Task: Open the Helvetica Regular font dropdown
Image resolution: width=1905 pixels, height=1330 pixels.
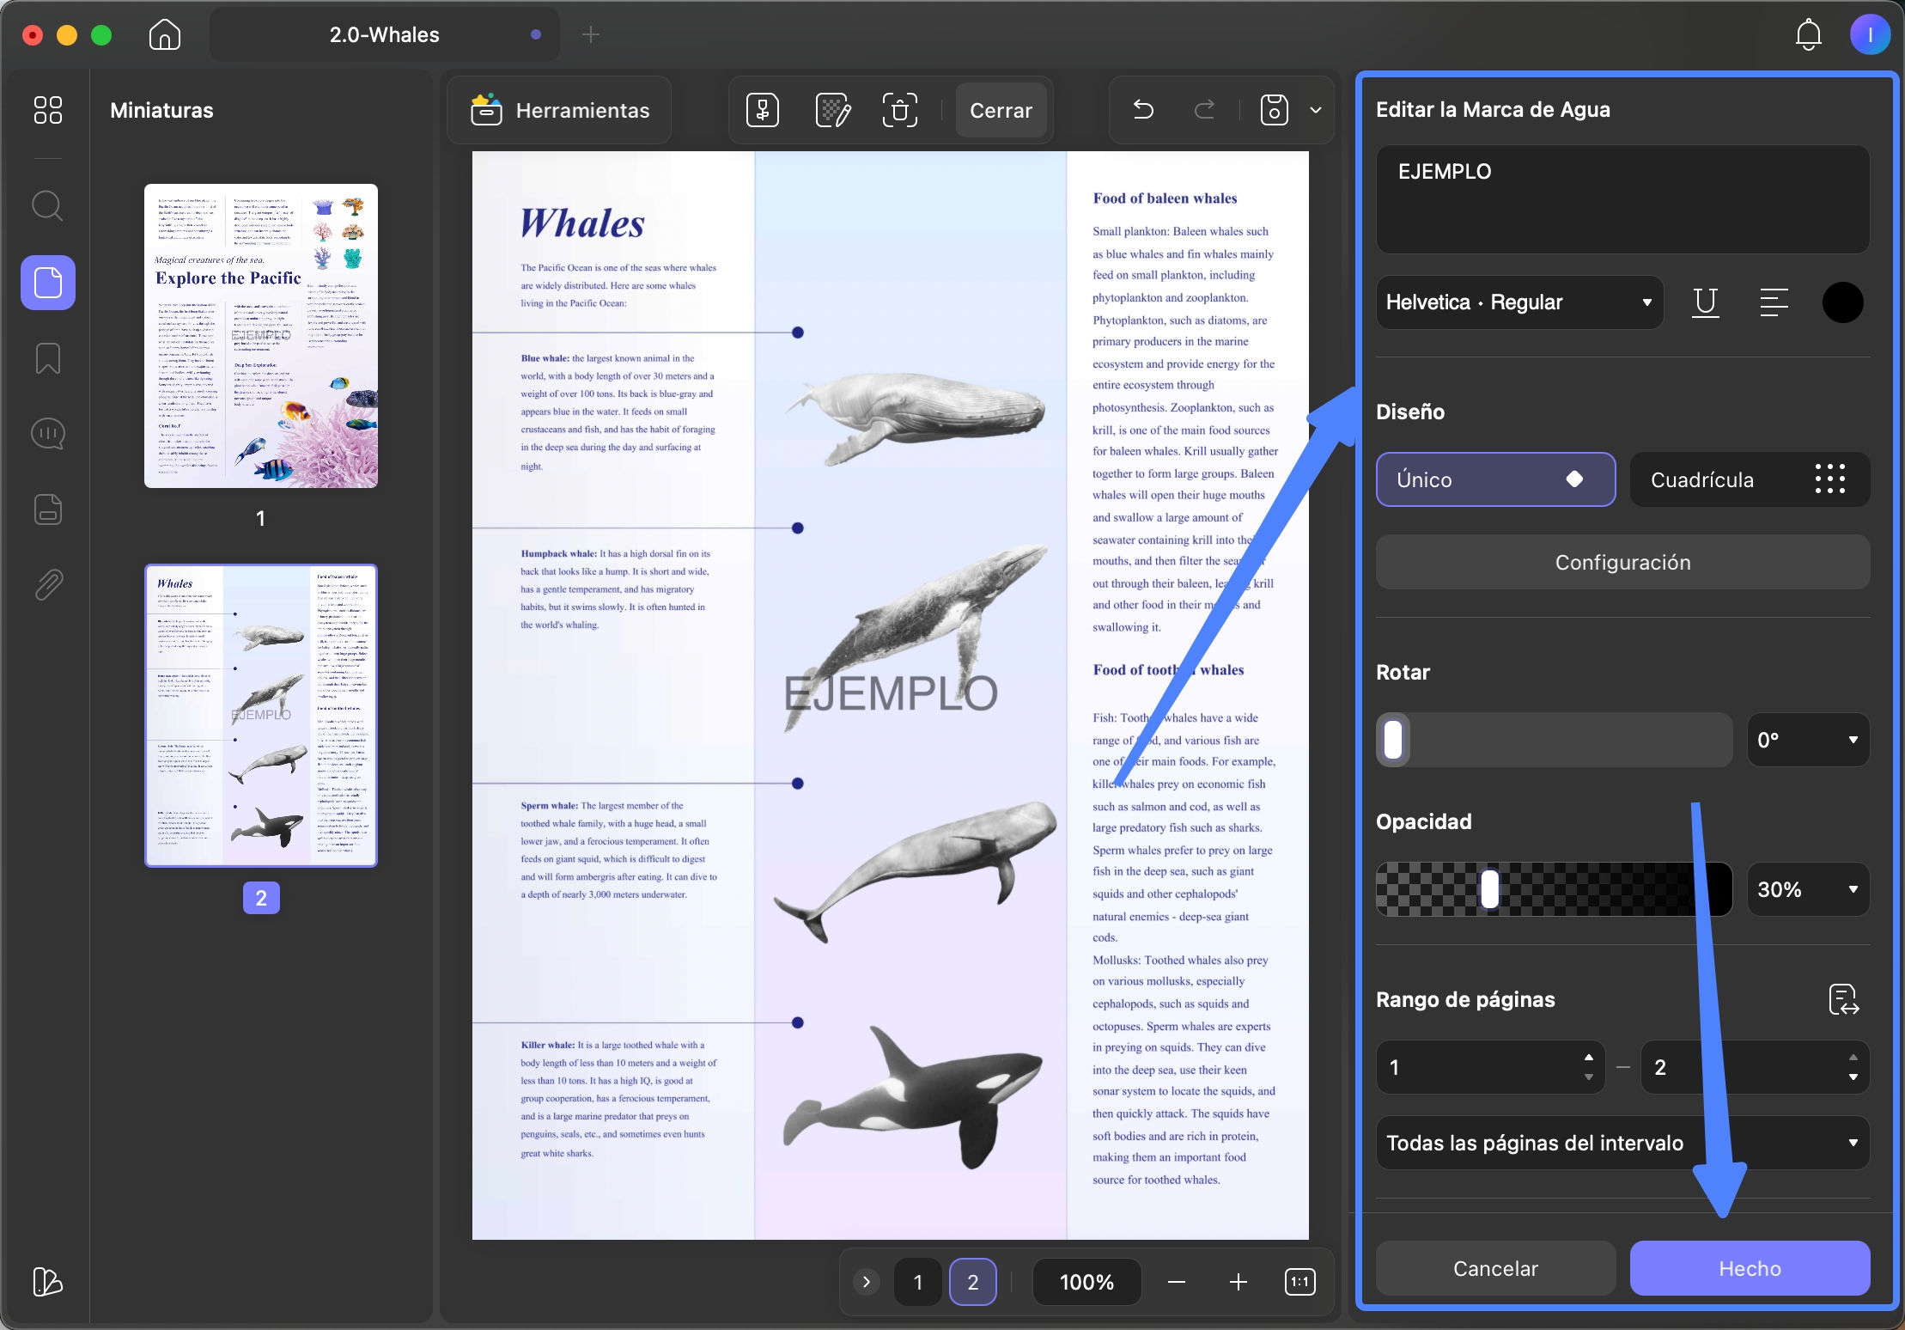Action: (x=1519, y=302)
